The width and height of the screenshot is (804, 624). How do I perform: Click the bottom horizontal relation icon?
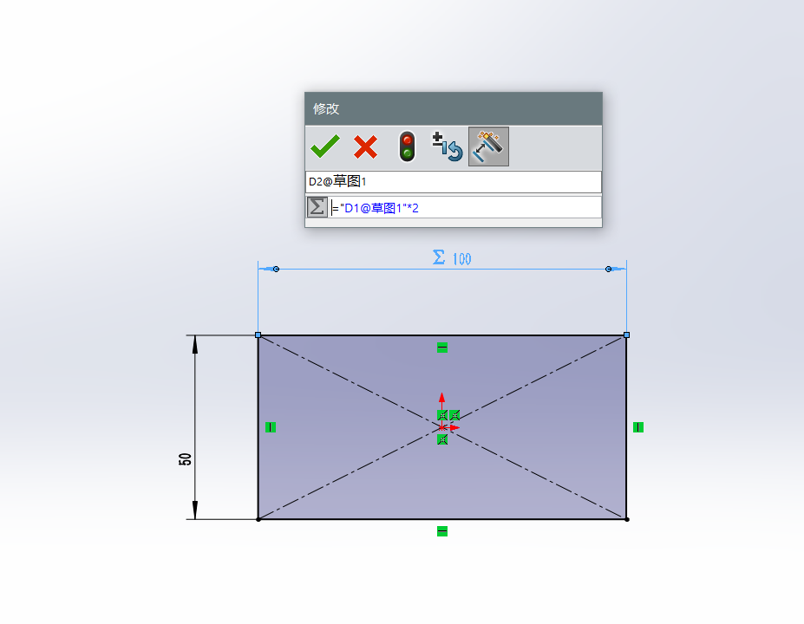pyautogui.click(x=442, y=531)
